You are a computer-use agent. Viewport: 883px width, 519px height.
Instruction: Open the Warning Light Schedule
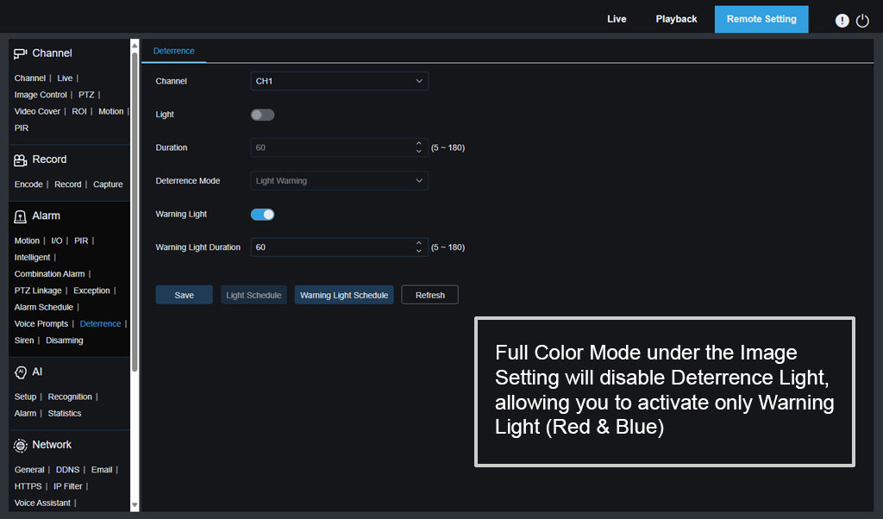click(x=344, y=295)
